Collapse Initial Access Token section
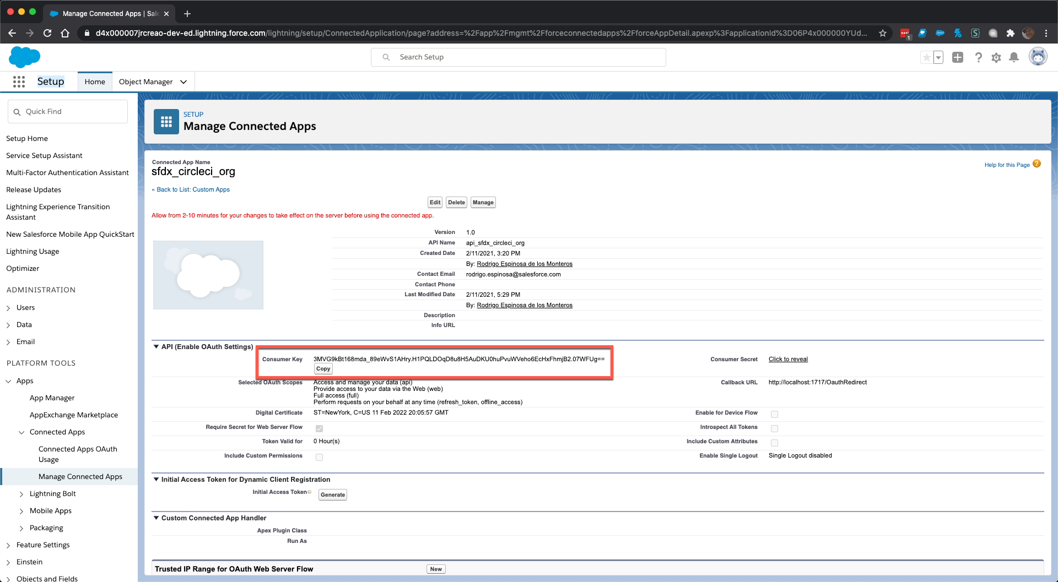1058x582 pixels. (x=156, y=479)
